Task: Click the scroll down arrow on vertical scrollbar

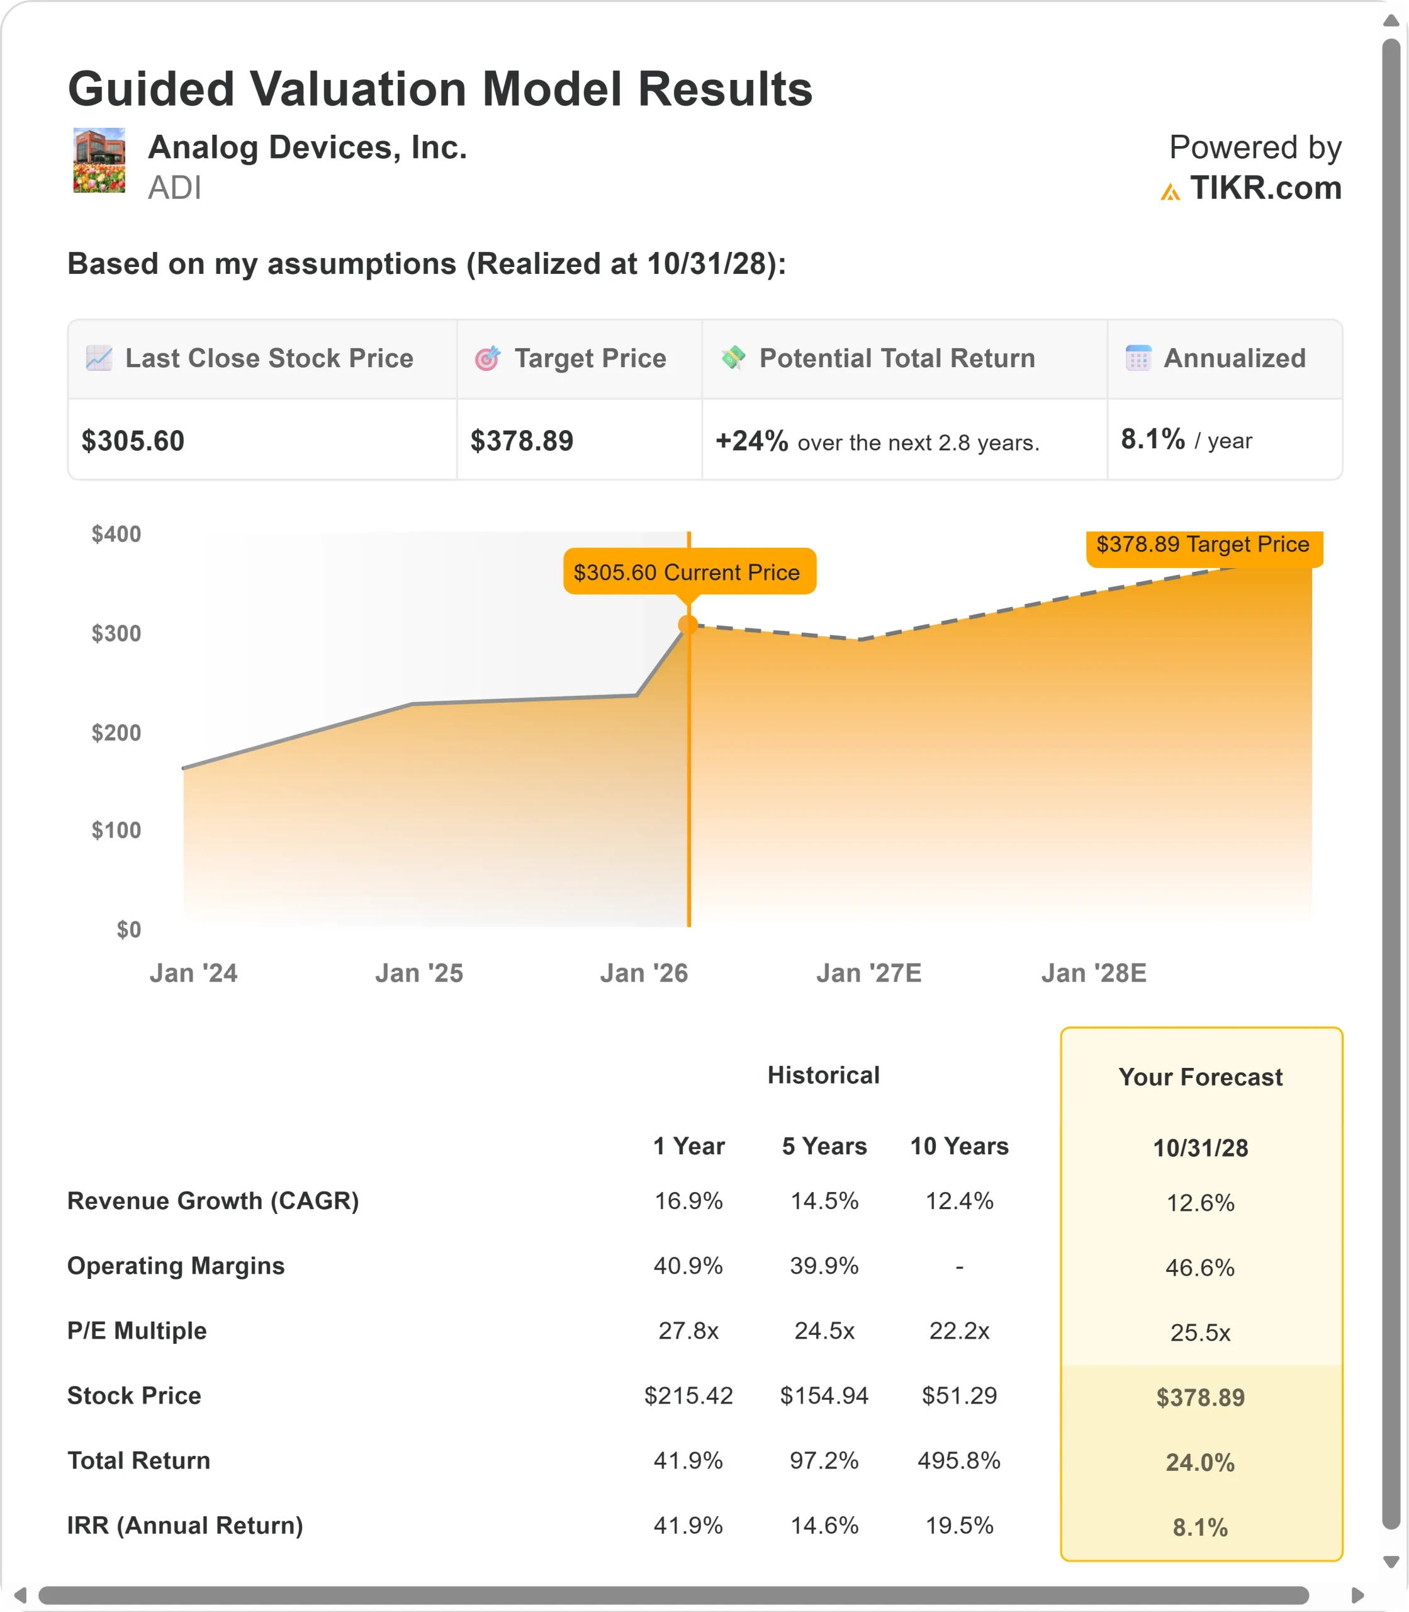Action: [1391, 1562]
